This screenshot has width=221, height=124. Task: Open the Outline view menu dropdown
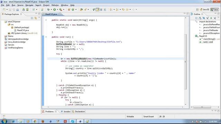coord(218,18)
